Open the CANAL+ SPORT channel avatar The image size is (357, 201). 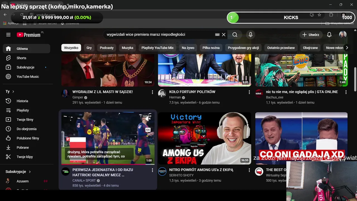coord(65,171)
